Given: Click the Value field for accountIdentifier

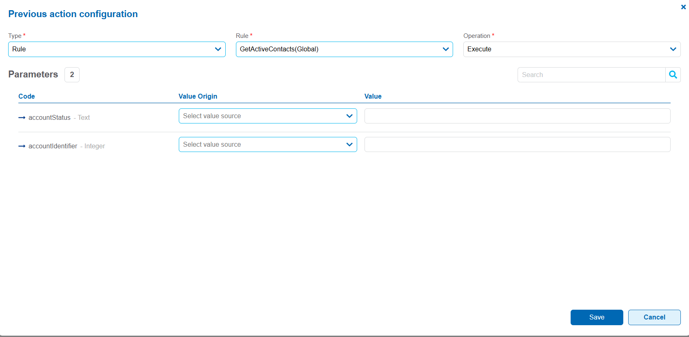Looking at the screenshot, I should tap(517, 144).
